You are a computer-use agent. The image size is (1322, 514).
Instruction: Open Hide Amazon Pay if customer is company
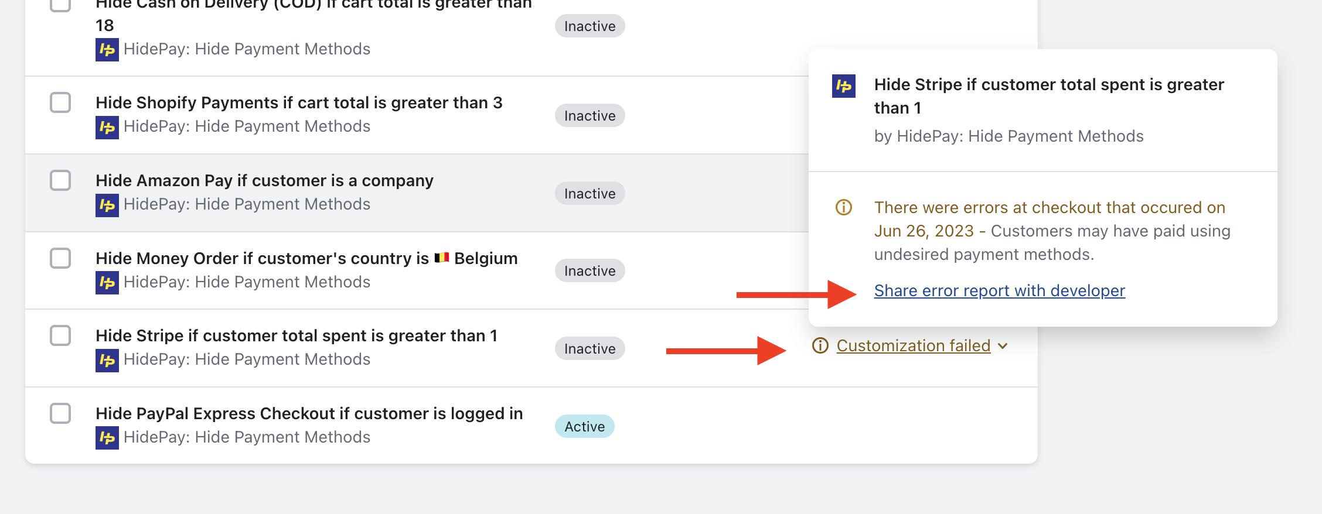point(264,180)
